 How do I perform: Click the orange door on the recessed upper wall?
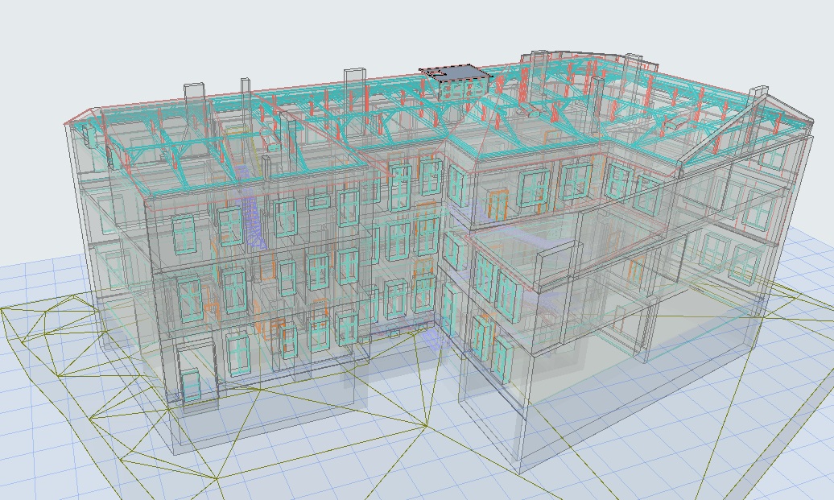pyautogui.click(x=497, y=203)
